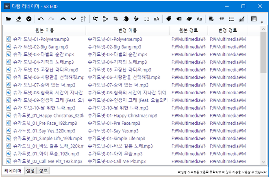Clear the list with the eraser icon
Screen dimensions: 270x178
pos(18,19)
